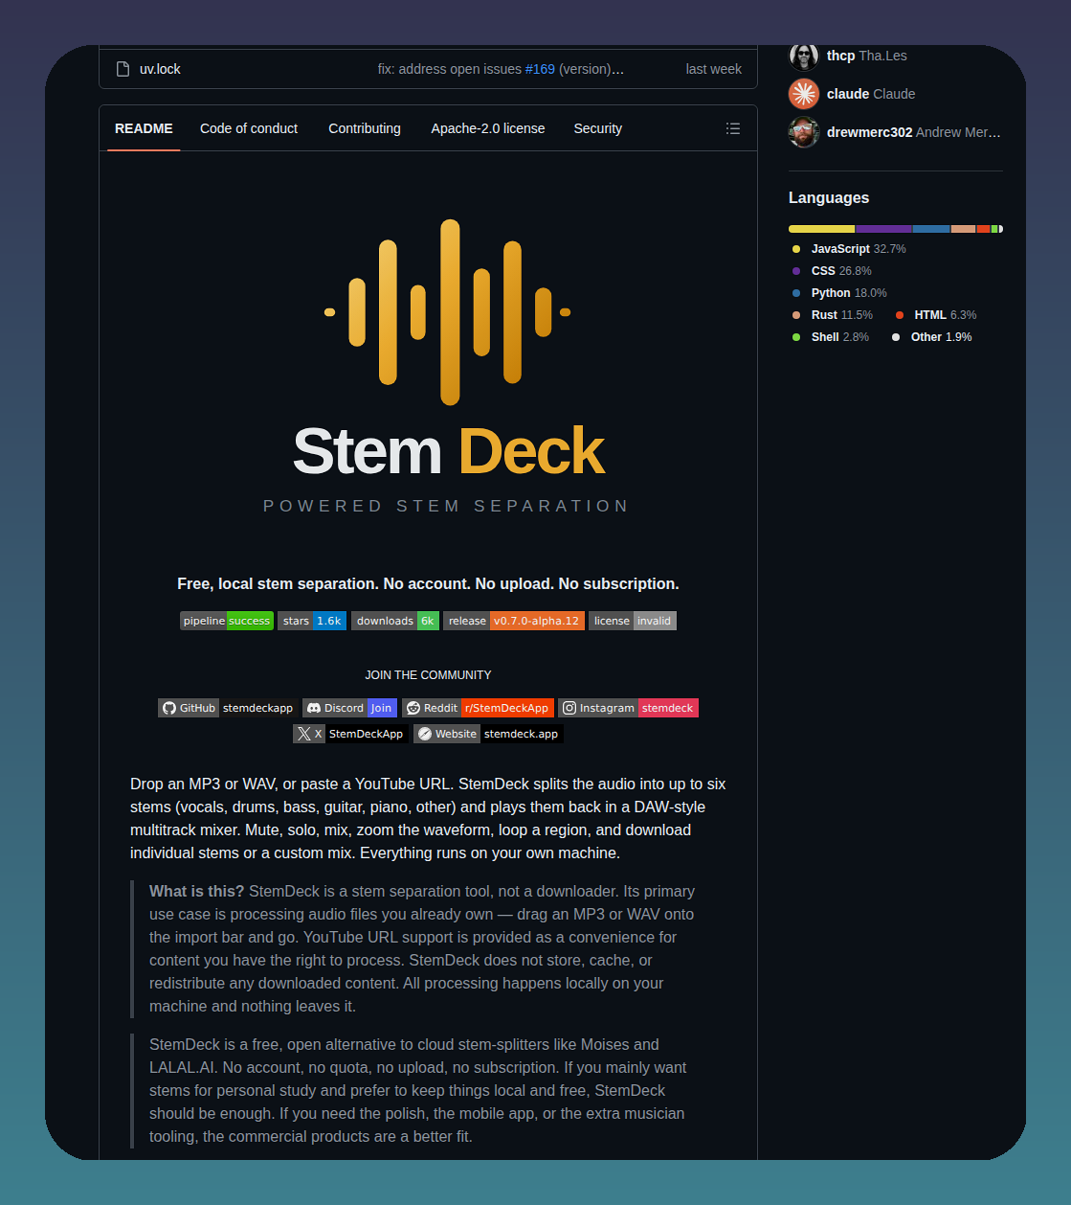Open the Apache-2.0 license tab
The width and height of the screenshot is (1071, 1205).
point(488,128)
